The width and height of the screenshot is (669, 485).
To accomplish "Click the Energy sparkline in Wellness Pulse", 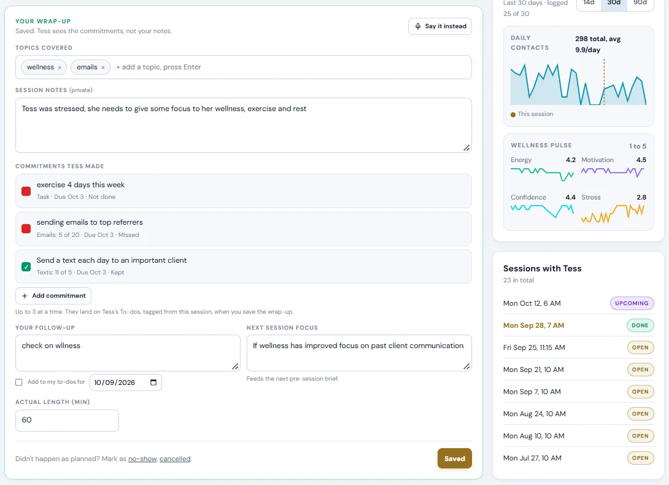I will coord(543,174).
